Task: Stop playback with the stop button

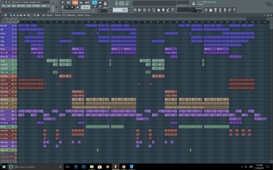Action: click(x=72, y=7)
